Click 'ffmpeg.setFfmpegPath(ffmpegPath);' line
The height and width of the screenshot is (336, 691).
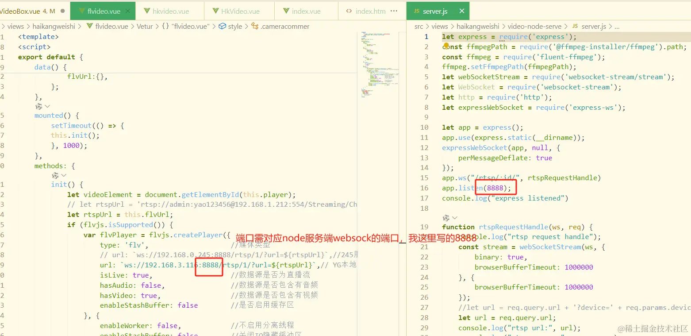(509, 67)
